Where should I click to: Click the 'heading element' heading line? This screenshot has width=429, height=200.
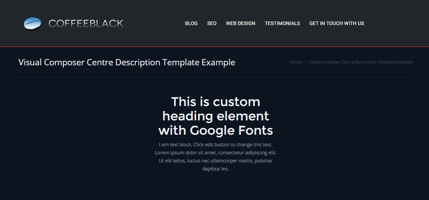[216, 116]
